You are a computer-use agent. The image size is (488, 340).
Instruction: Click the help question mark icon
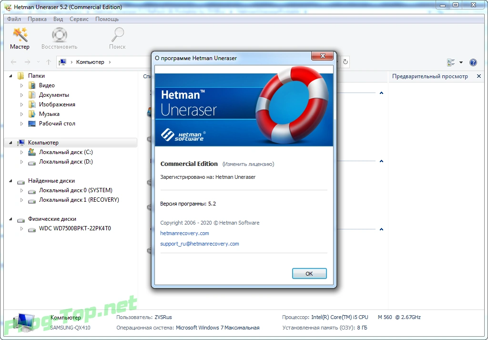tap(473, 62)
